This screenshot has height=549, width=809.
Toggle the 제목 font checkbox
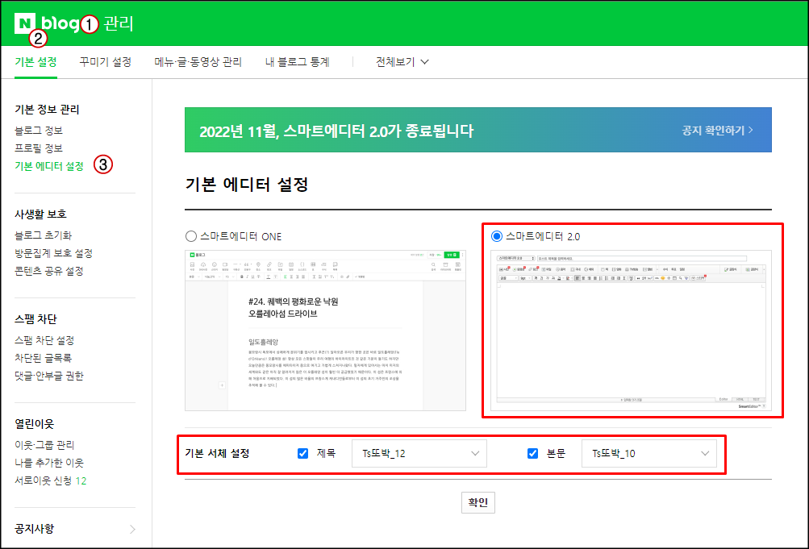pos(302,453)
